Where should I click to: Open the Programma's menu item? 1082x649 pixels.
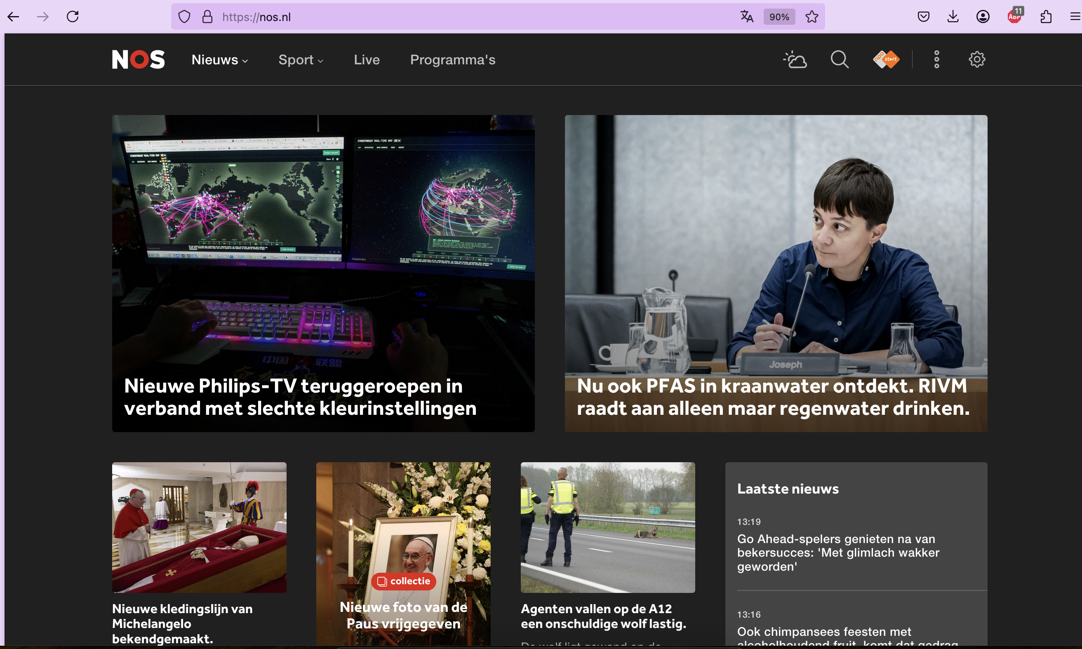tap(453, 59)
